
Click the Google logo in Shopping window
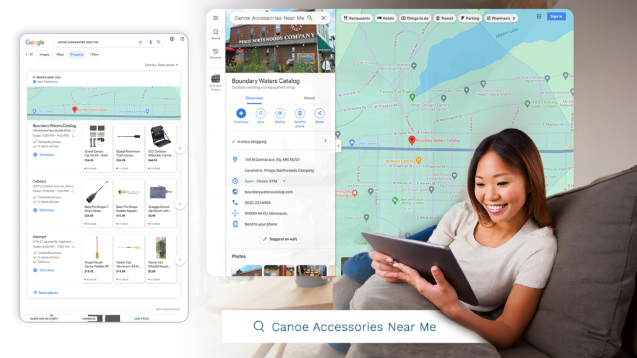point(35,42)
